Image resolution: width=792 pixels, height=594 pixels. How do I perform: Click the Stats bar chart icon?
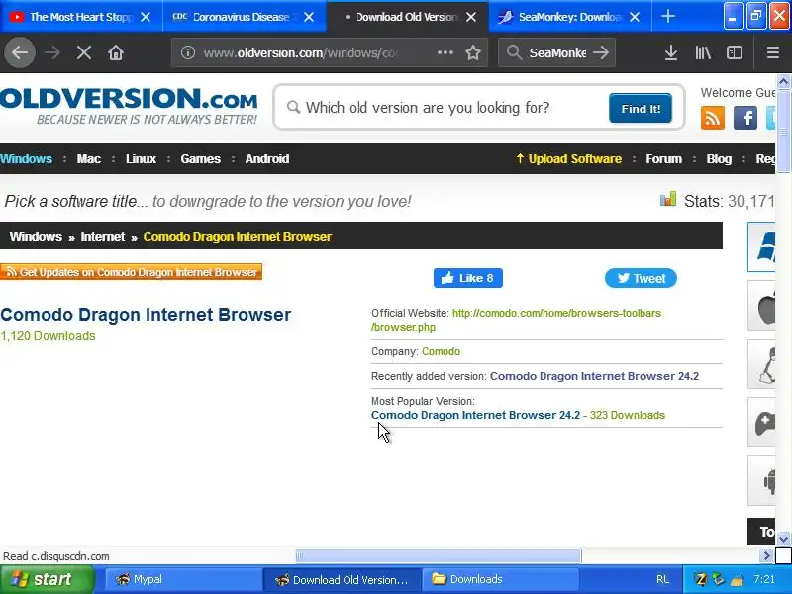click(667, 200)
